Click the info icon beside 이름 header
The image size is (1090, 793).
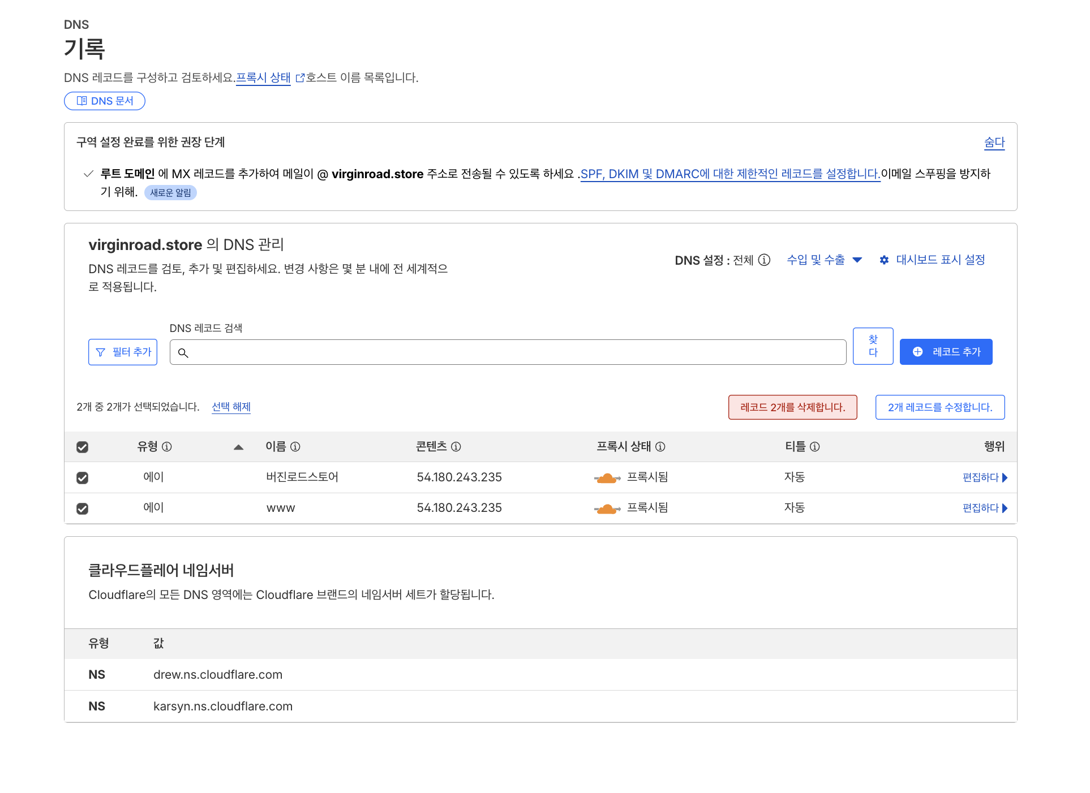coord(295,447)
